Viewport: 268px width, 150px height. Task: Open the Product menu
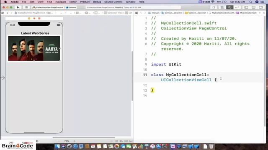pyautogui.click(x=85, y=2)
